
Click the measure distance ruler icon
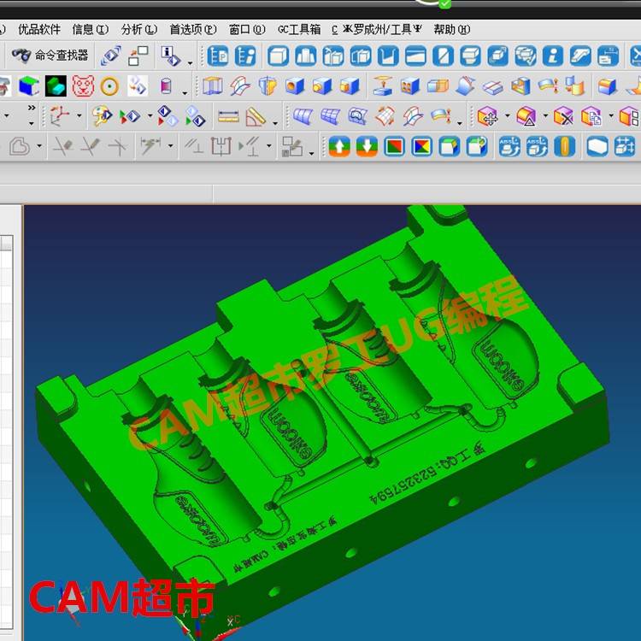(228, 116)
